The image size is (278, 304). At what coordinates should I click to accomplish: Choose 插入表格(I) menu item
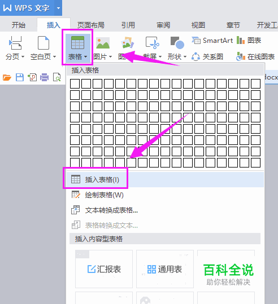(x=165, y=180)
